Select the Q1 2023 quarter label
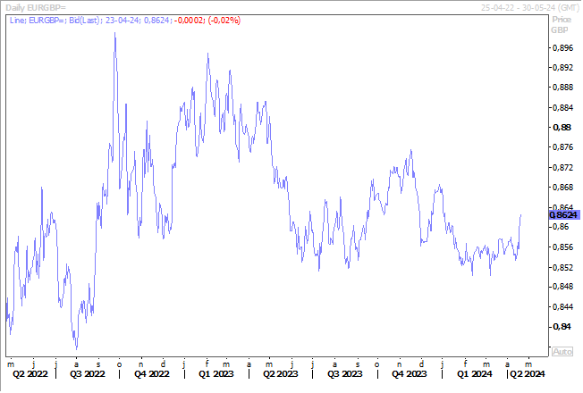The width and height of the screenshot is (583, 393). (x=215, y=375)
